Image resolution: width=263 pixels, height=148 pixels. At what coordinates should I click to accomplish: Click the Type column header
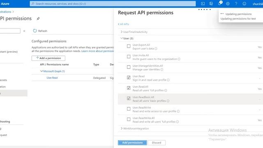point(96,65)
